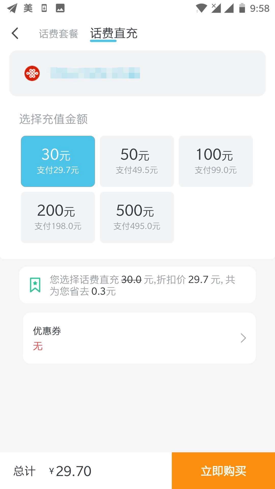The image size is (275, 489).
Task: Select the 30元 recharge amount
Action: 58,161
